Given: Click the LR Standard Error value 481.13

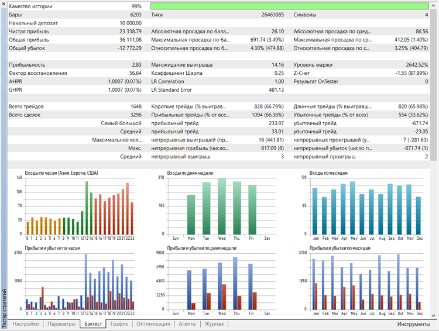Looking at the screenshot, I should (276, 90).
